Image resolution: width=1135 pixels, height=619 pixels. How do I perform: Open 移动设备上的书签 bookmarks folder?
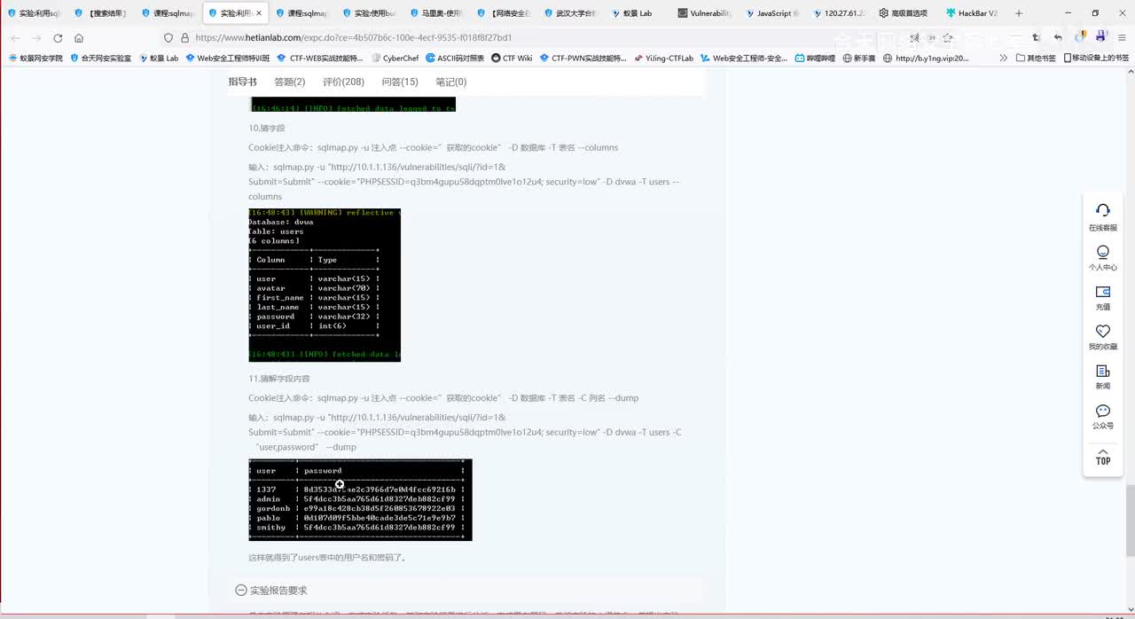pyautogui.click(x=1095, y=58)
